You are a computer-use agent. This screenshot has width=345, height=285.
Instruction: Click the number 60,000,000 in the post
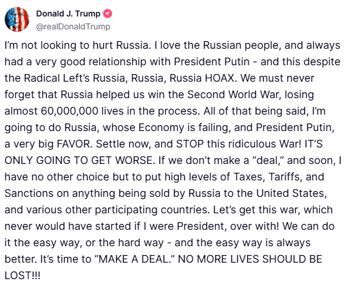(x=69, y=111)
